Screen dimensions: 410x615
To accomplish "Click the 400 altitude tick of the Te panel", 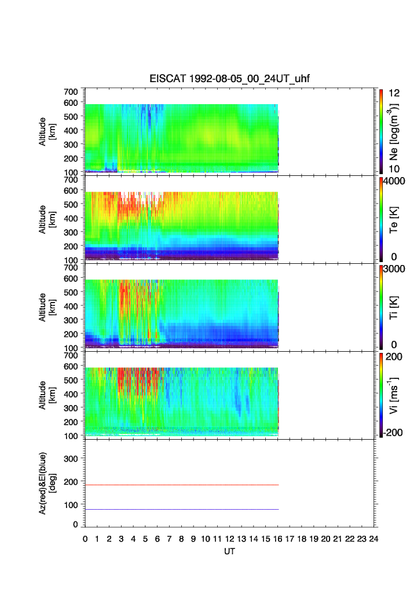I will tap(71, 219).
